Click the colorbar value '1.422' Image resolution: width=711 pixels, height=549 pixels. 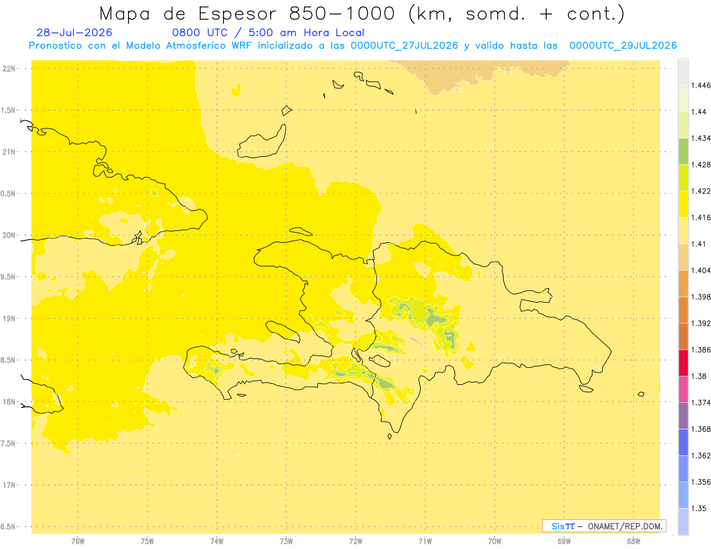tap(701, 191)
